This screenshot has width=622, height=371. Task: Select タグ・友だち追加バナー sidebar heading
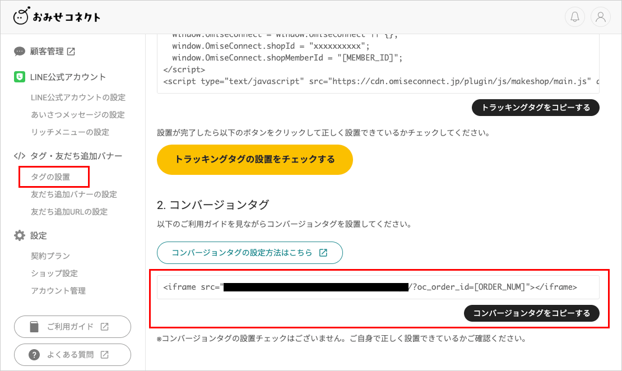click(76, 156)
